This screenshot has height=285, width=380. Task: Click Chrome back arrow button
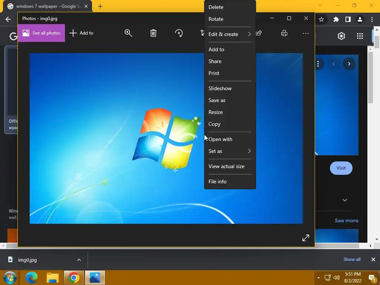coord(8,19)
